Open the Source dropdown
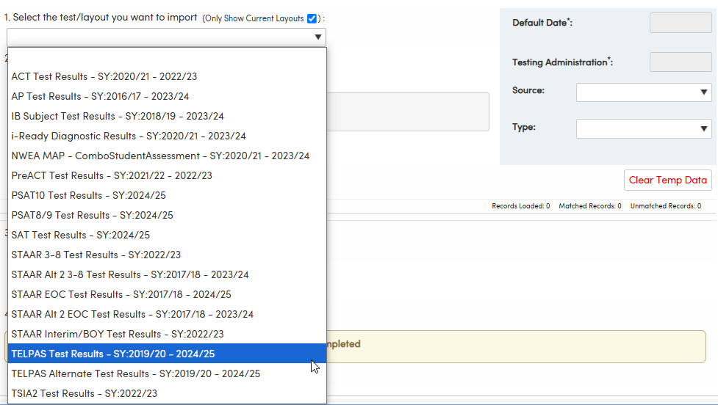Screen dimensions: 718x405 point(644,92)
